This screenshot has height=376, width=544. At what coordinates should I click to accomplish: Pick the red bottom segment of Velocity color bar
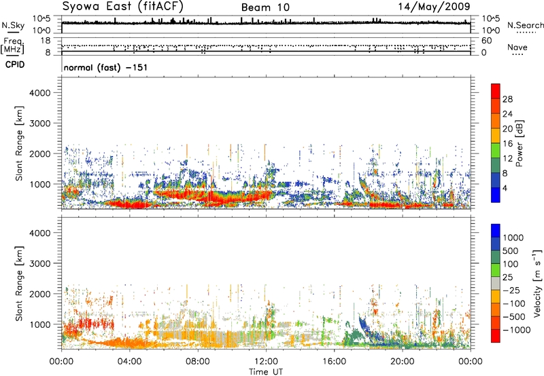(x=496, y=336)
